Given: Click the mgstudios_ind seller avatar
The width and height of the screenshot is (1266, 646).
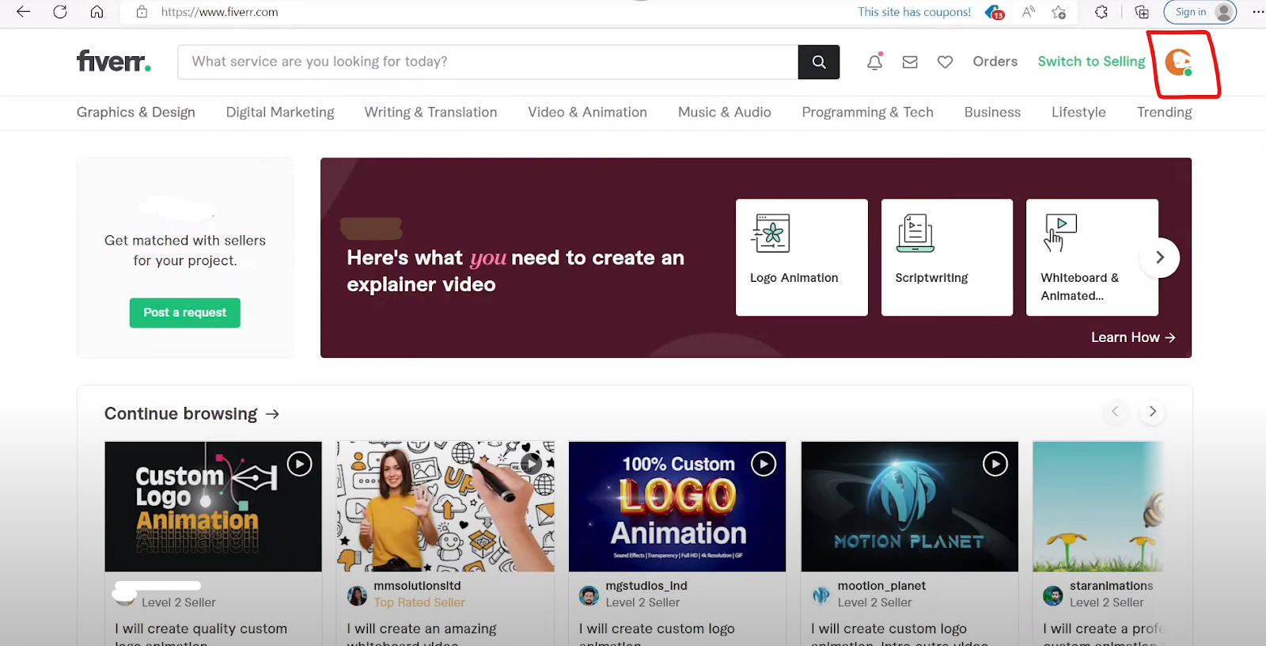Looking at the screenshot, I should (x=589, y=595).
